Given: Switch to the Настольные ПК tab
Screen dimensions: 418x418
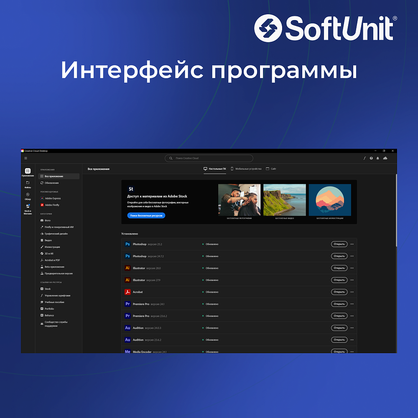Looking at the screenshot, I should point(215,169).
